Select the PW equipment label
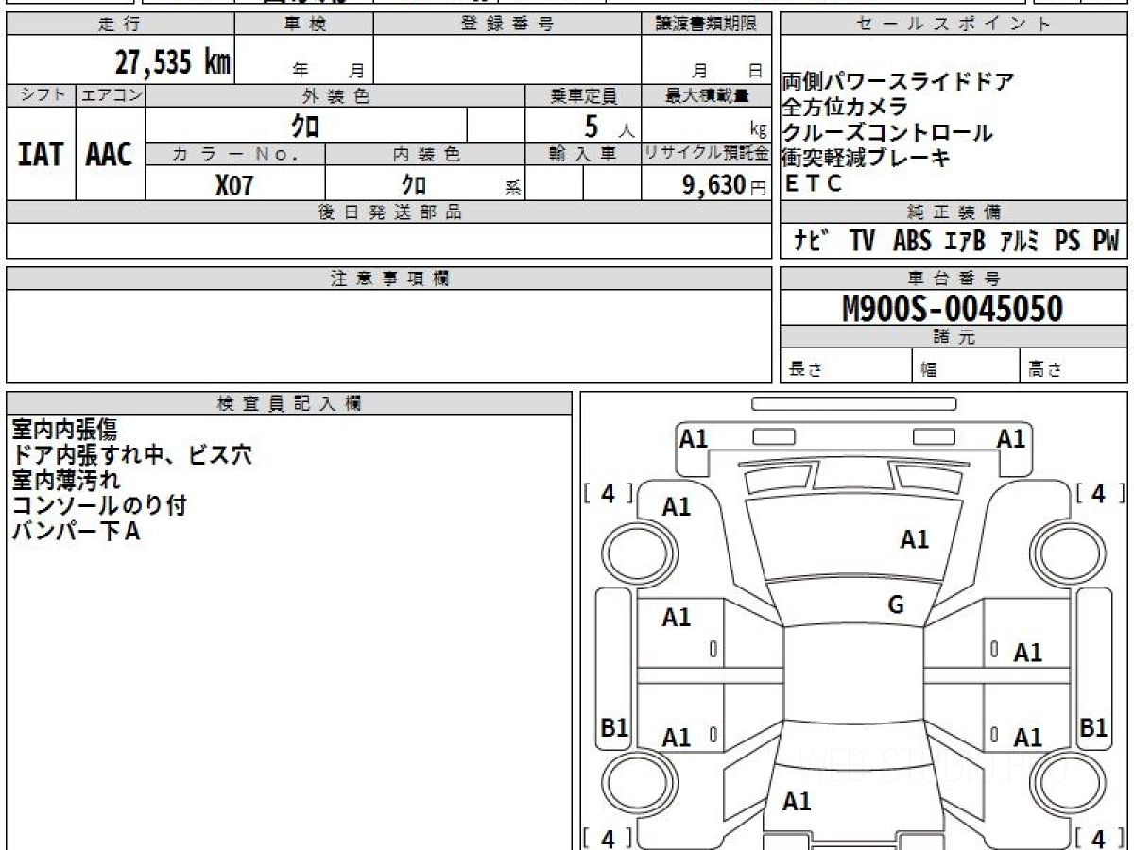The height and width of the screenshot is (850, 1134). click(x=1107, y=242)
